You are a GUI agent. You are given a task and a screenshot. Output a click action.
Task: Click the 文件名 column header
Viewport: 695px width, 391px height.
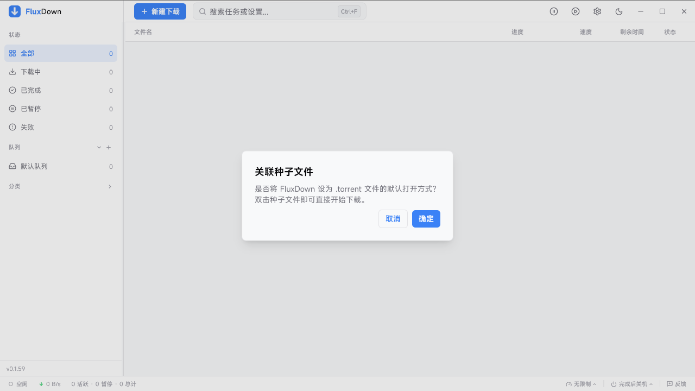coord(143,32)
